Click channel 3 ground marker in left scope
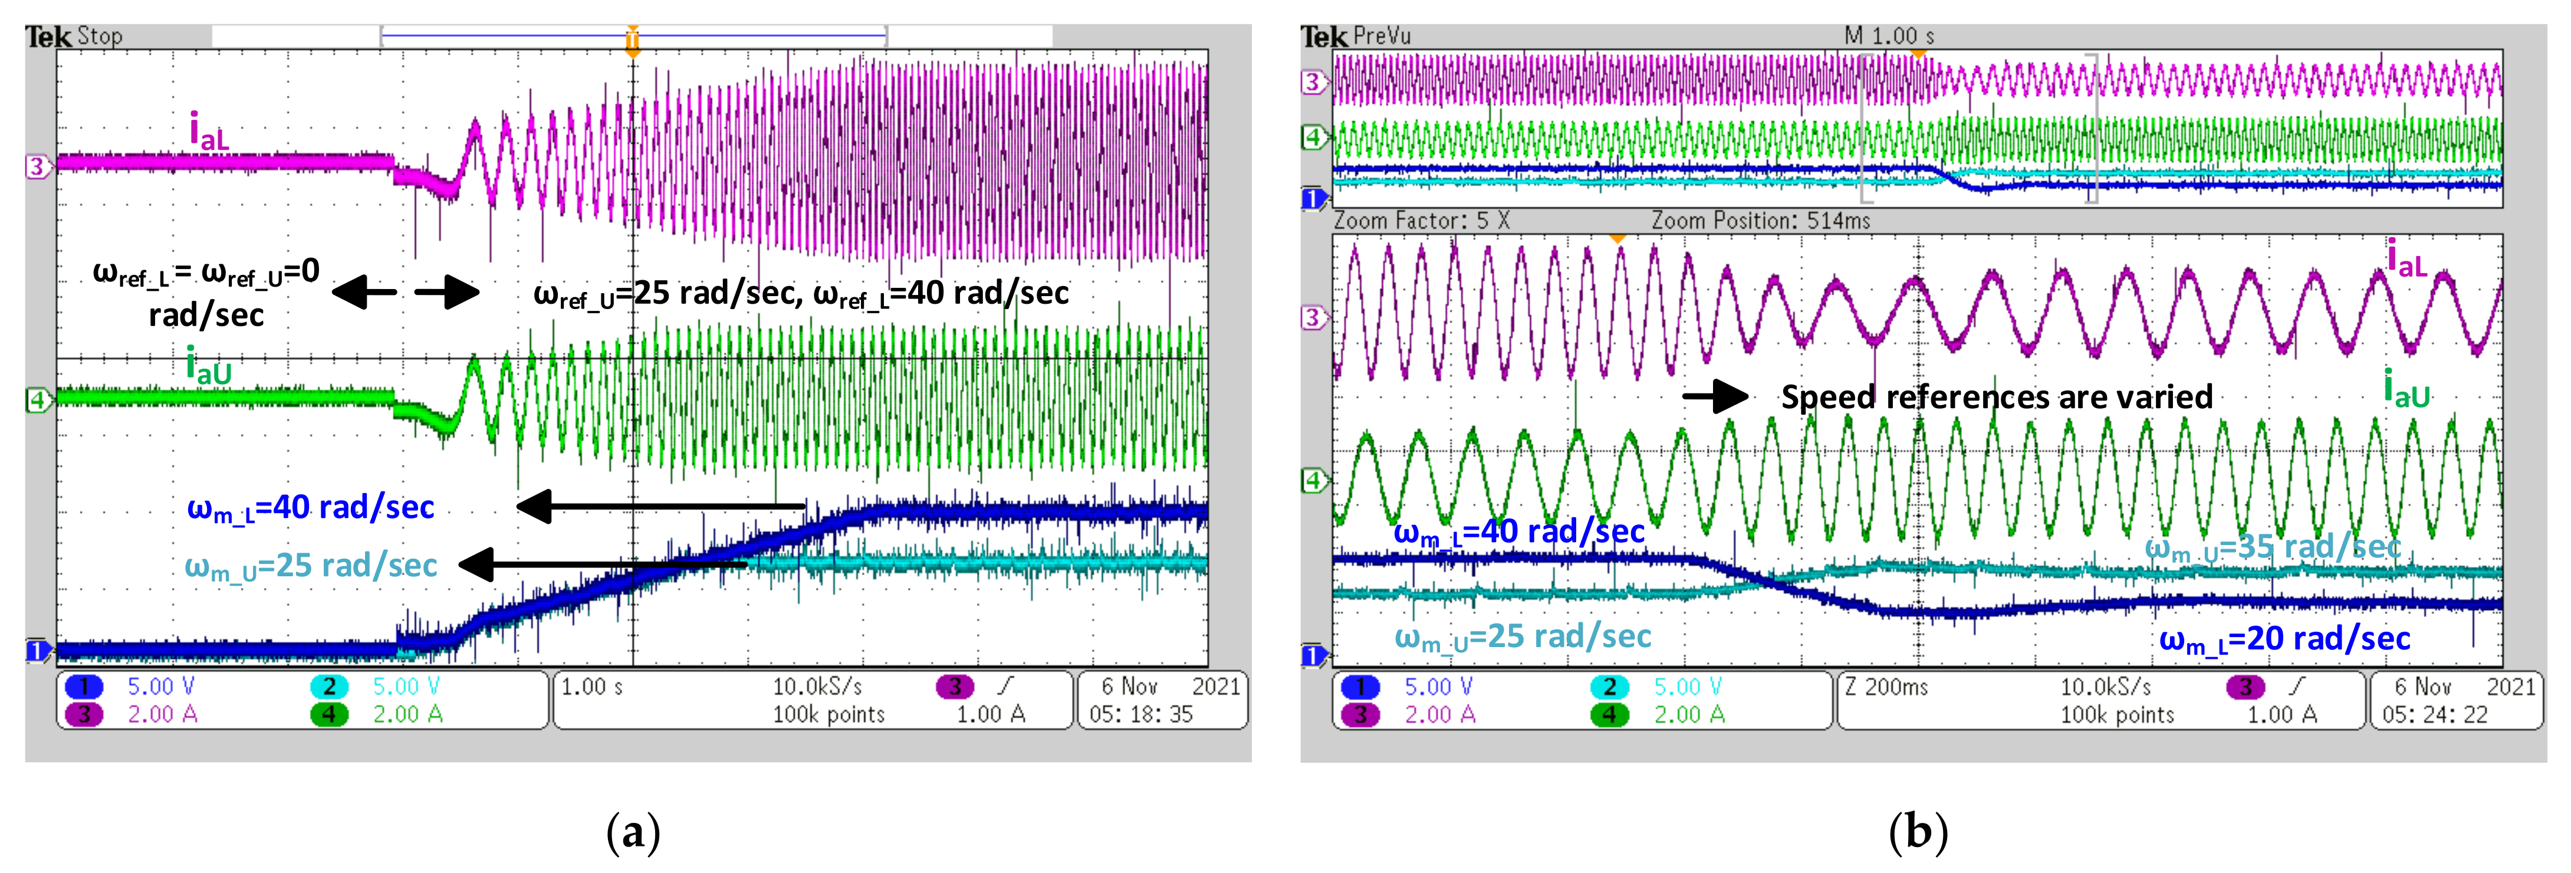 (37, 167)
